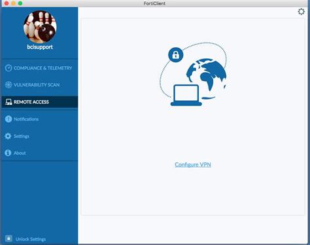The image size is (310, 245).
Task: Click the Notifications exclamation icon
Action: point(9,119)
